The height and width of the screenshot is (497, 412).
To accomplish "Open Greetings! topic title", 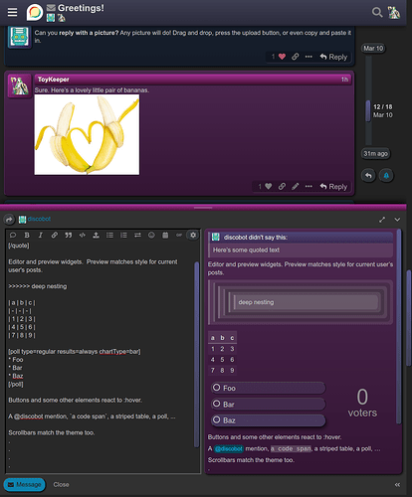I will pyautogui.click(x=81, y=8).
